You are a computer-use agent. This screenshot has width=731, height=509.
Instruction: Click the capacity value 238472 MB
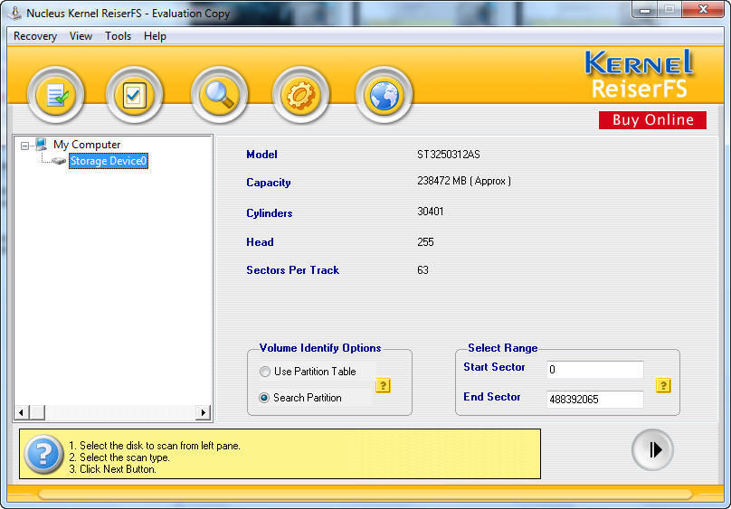(x=464, y=181)
